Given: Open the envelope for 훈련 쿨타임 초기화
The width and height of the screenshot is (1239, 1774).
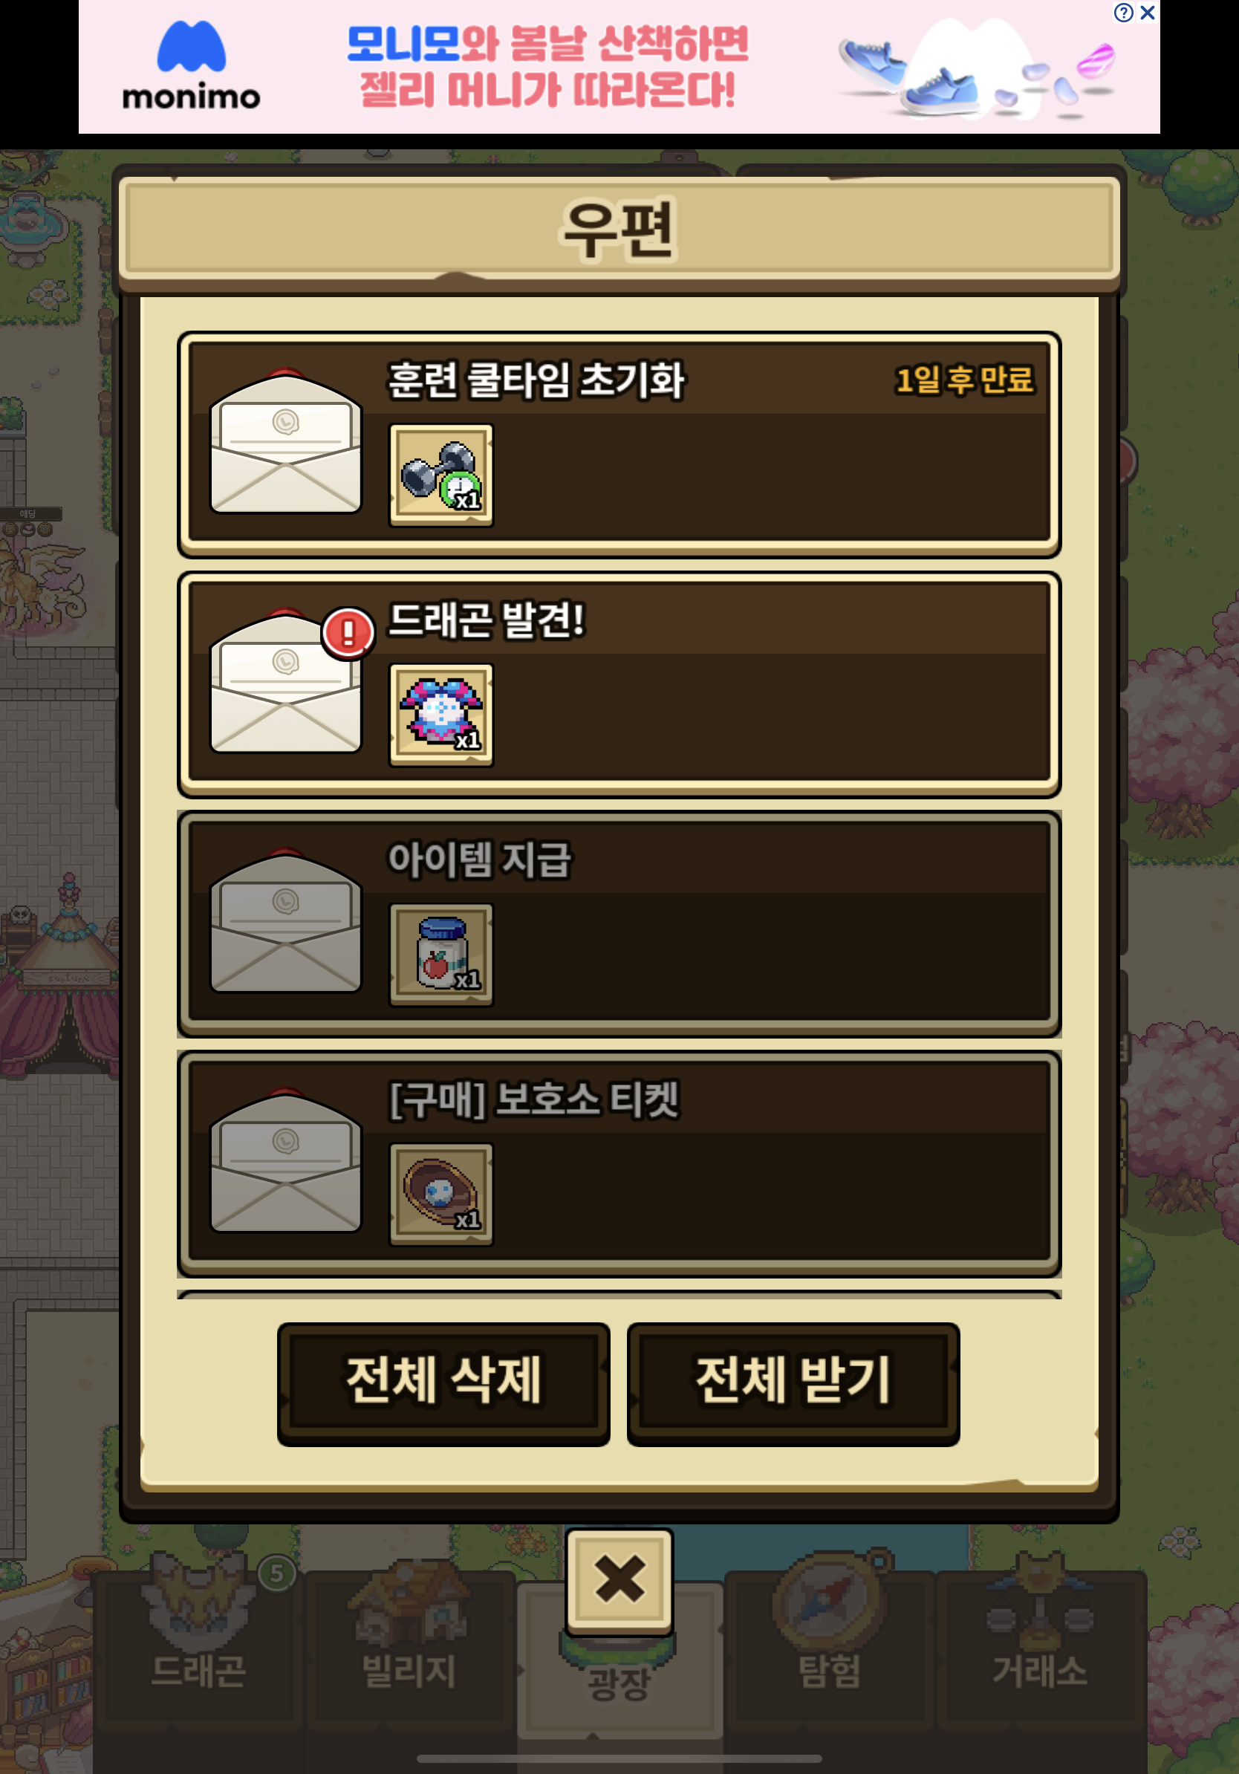Looking at the screenshot, I should tap(286, 441).
